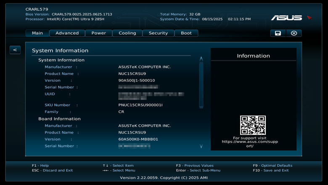
Task: Open the Power tab
Action: tap(99, 33)
